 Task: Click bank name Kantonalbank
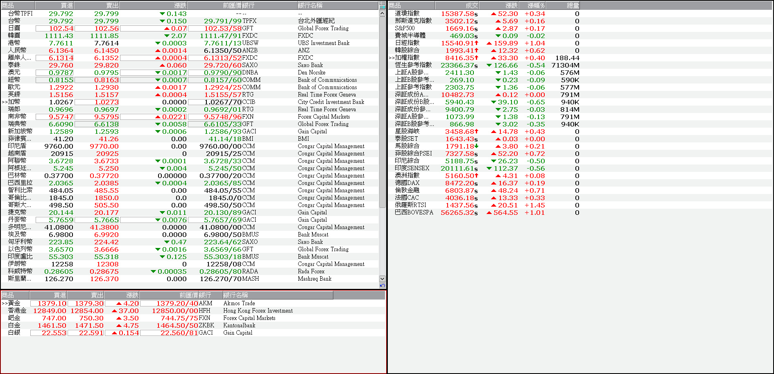point(239,325)
